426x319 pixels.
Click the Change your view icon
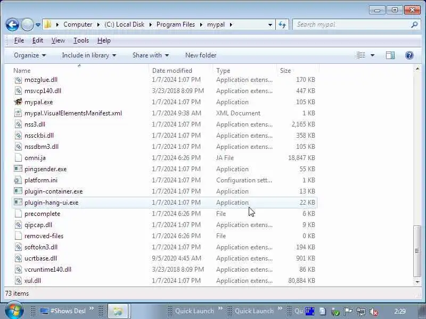[361, 55]
